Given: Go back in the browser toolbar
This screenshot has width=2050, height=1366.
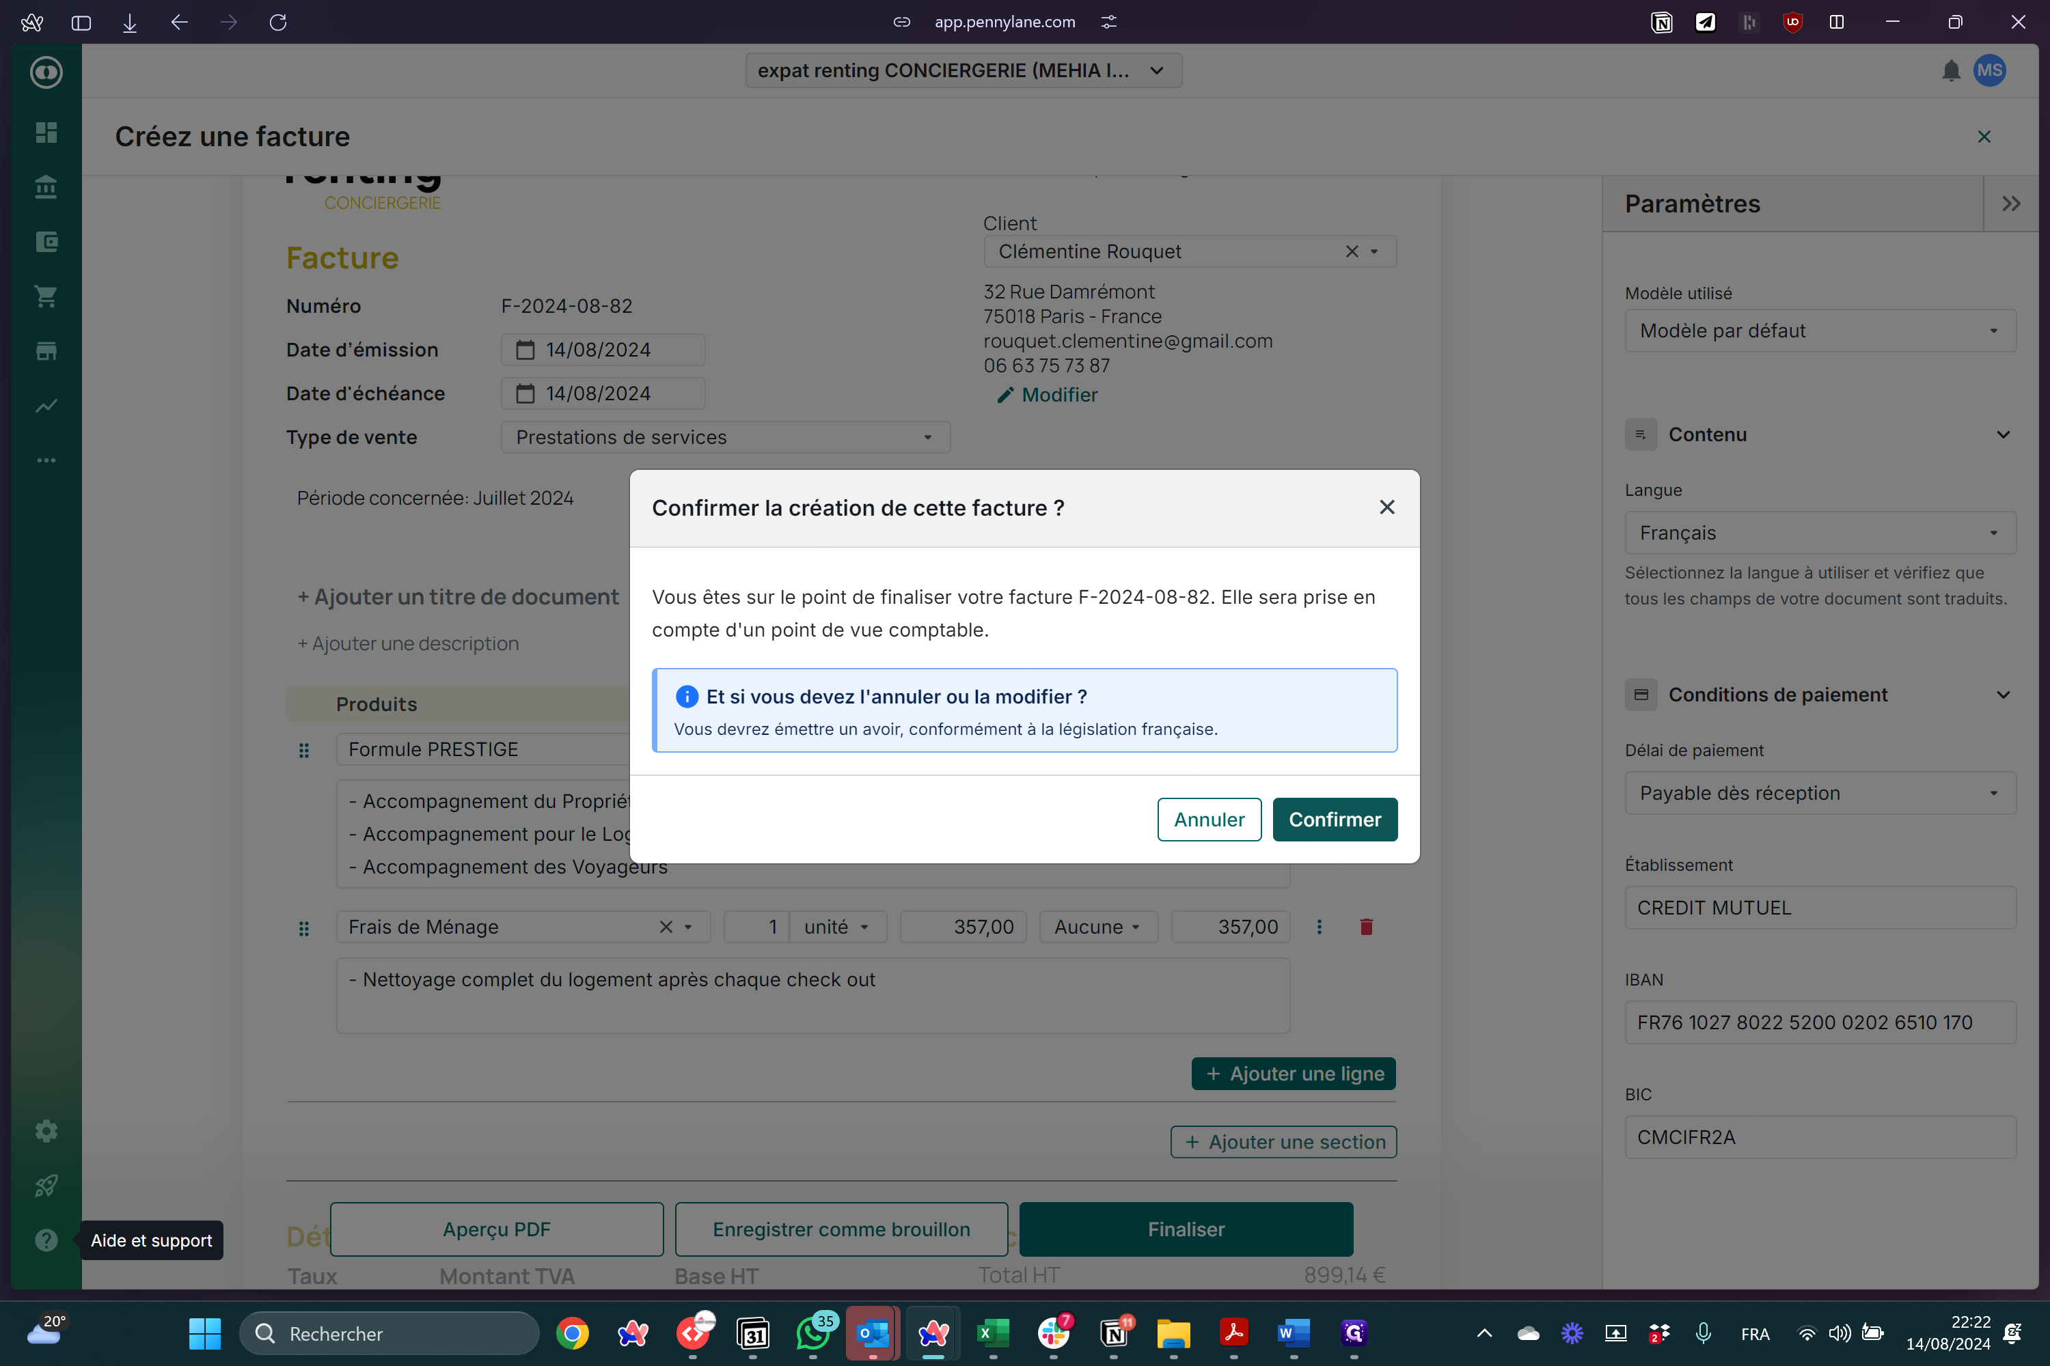Looking at the screenshot, I should click(180, 22).
